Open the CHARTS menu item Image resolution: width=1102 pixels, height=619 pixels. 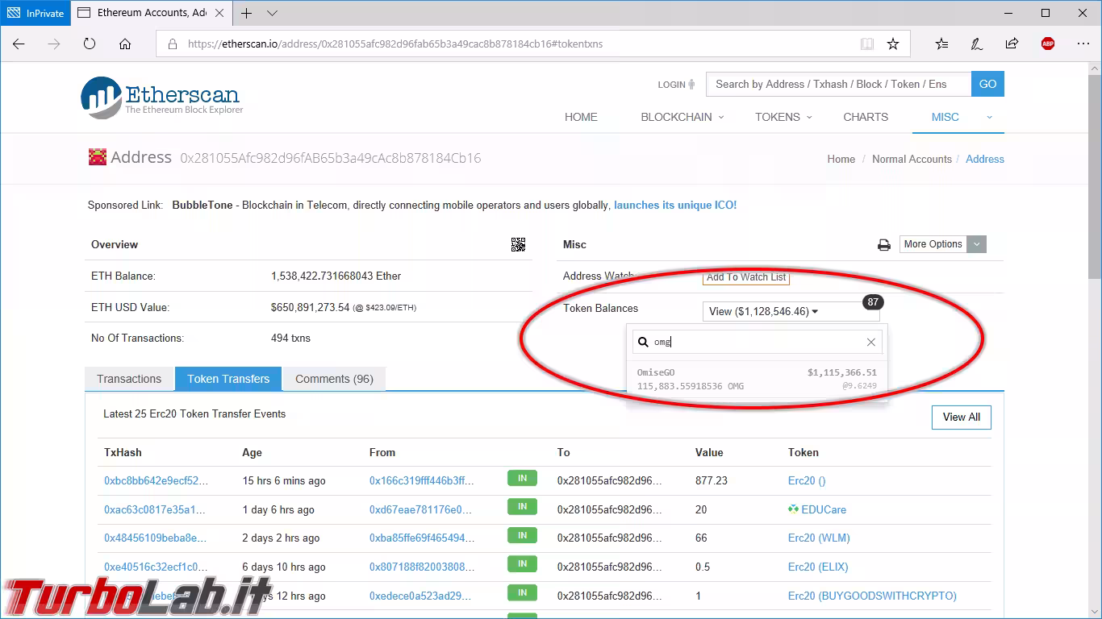click(866, 117)
